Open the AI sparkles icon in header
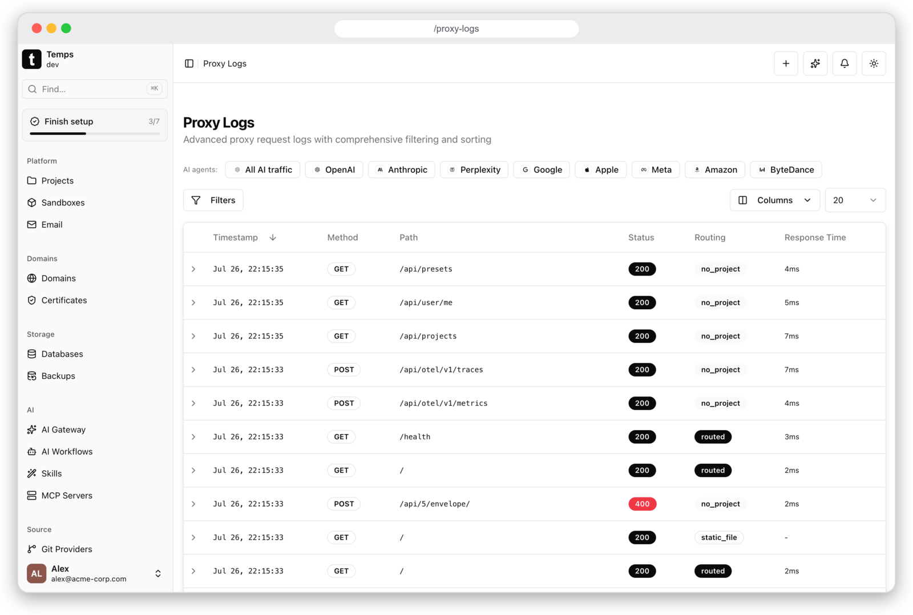The height and width of the screenshot is (615, 913). point(815,63)
